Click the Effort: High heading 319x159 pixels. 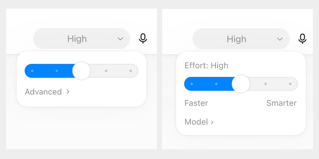[206, 66]
